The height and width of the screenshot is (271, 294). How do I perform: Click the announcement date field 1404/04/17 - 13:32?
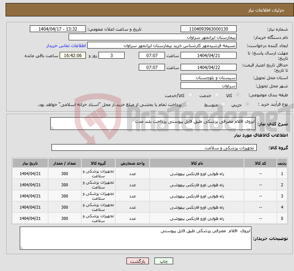(x=58, y=29)
